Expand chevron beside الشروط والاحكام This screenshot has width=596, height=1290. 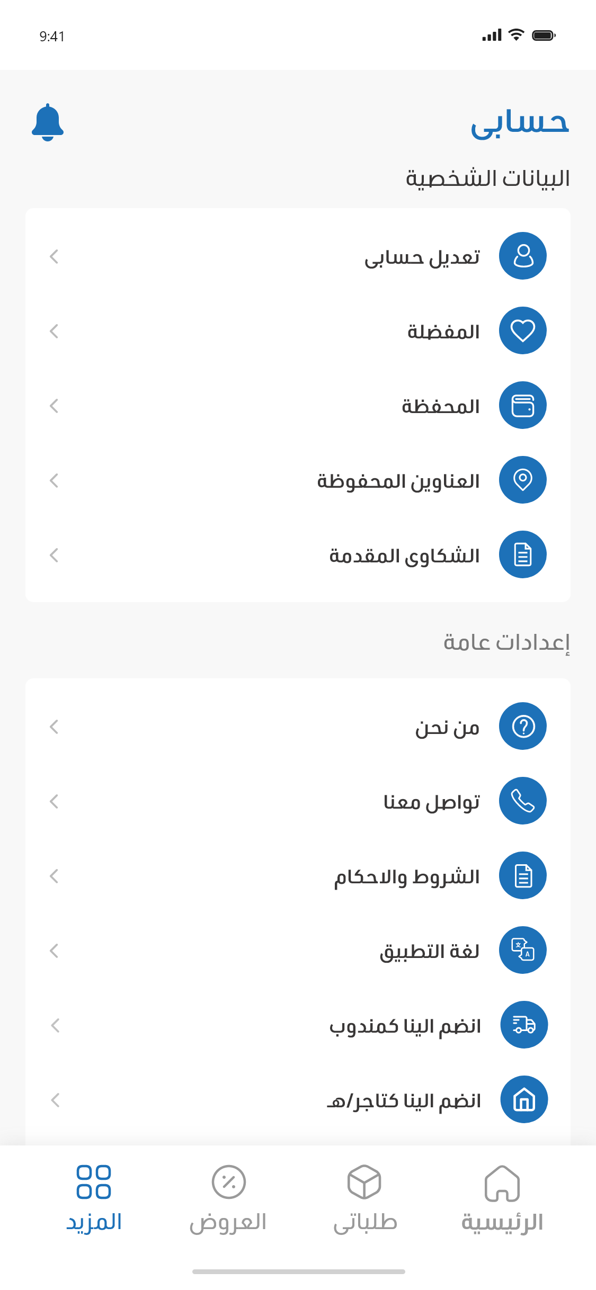(54, 876)
